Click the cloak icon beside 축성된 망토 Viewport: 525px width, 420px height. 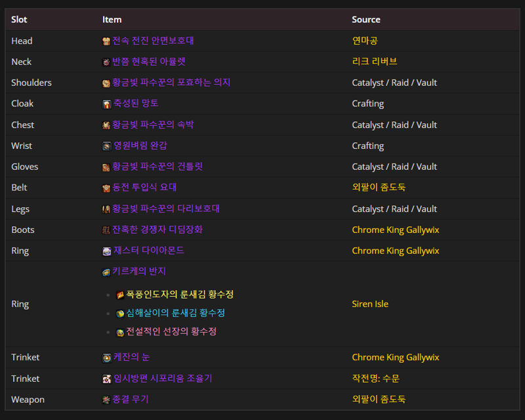tap(107, 104)
